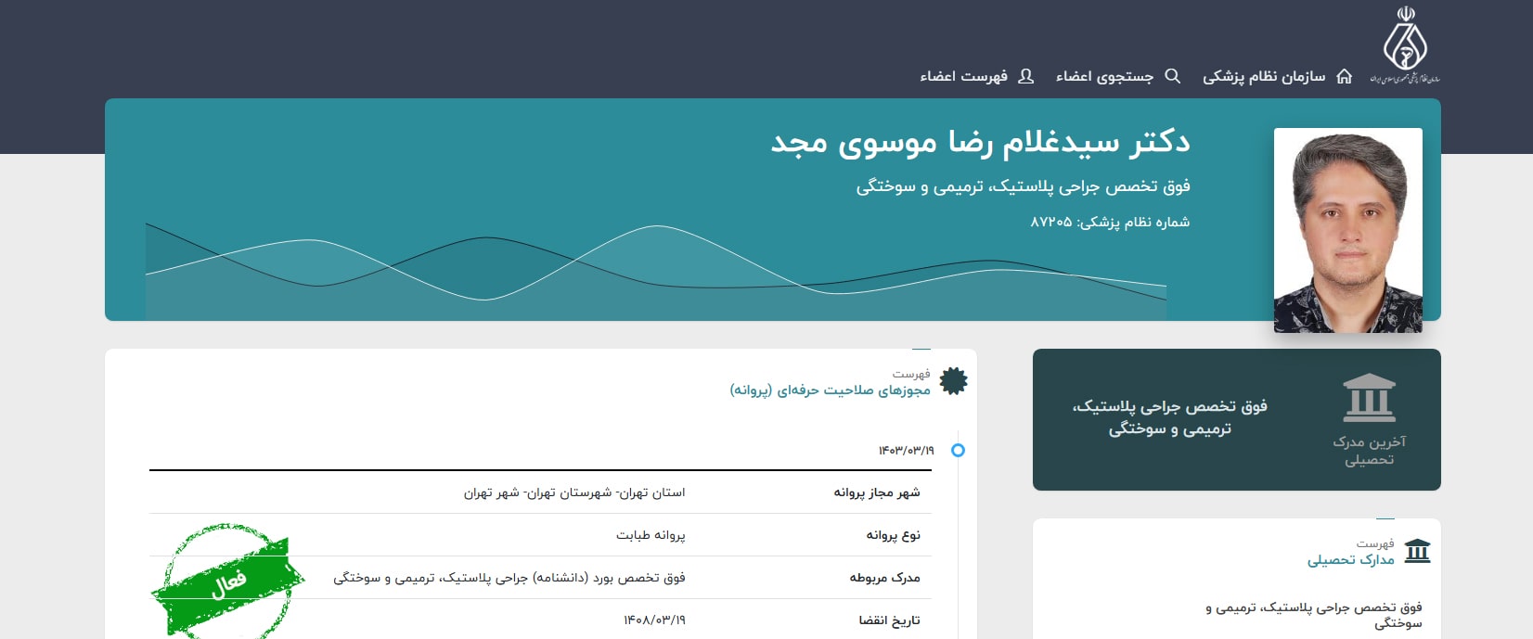
Task: Click the magnifier search icon
Action: pyautogui.click(x=1173, y=76)
